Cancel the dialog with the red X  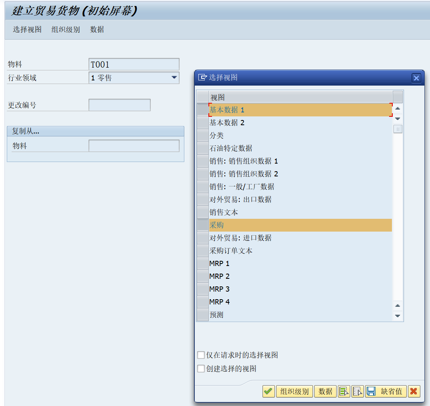[x=414, y=391]
